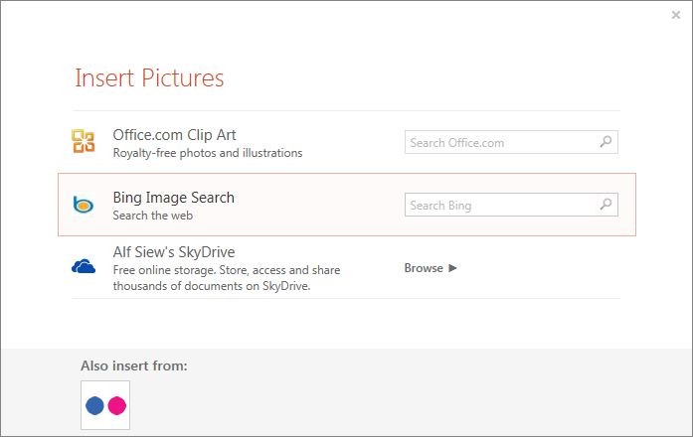Click the Search Office.com magnifier icon

click(606, 142)
